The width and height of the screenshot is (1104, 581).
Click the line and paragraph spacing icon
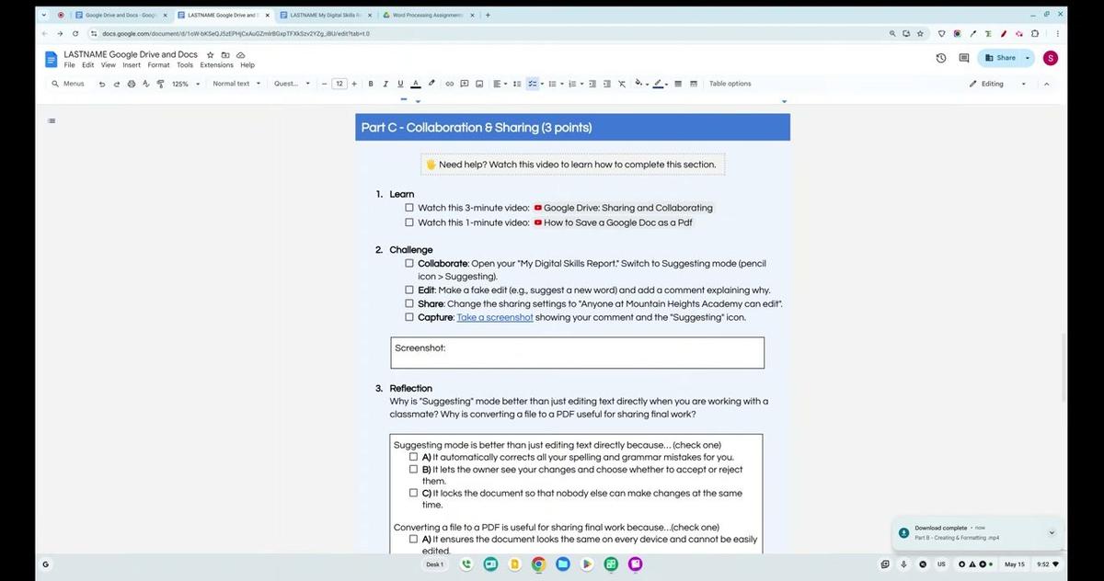[x=517, y=84]
